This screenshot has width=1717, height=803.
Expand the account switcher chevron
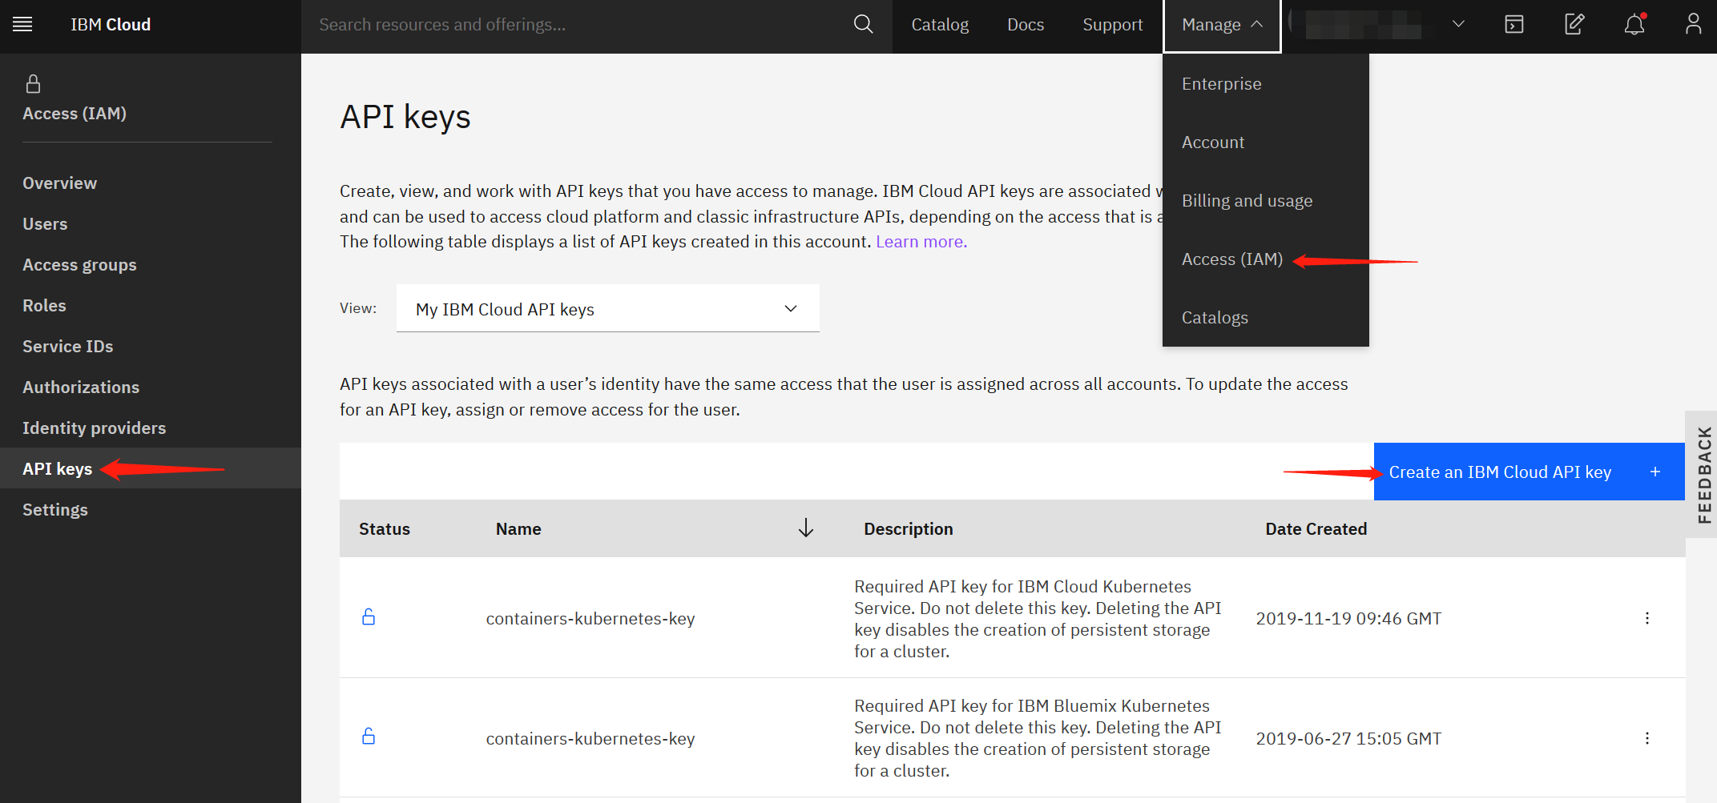[1458, 24]
